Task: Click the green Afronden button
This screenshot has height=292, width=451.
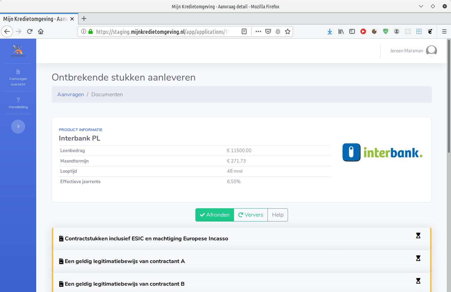Action: coord(215,215)
